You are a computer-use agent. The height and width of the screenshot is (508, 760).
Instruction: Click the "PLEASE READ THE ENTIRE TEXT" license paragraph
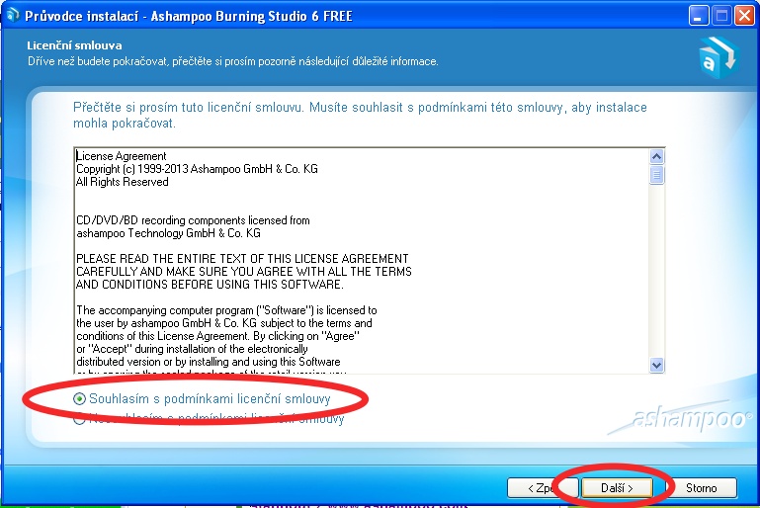click(242, 271)
